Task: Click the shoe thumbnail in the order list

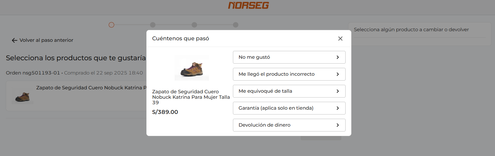Action: 22,96
